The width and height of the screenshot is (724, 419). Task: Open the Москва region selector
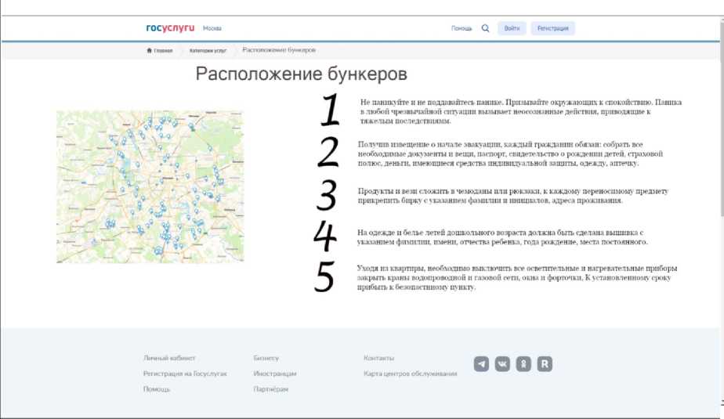click(x=212, y=28)
